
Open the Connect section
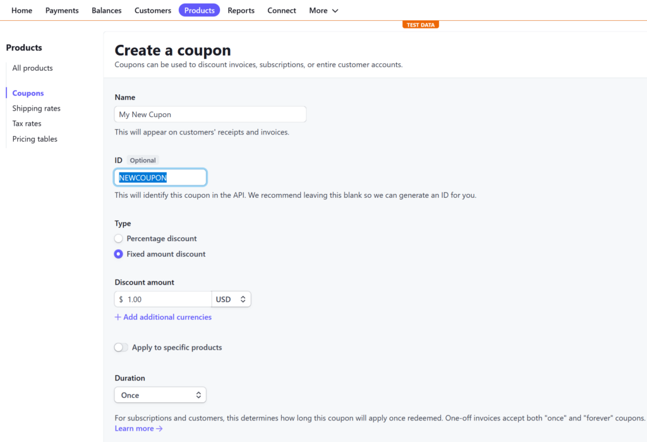tap(281, 10)
